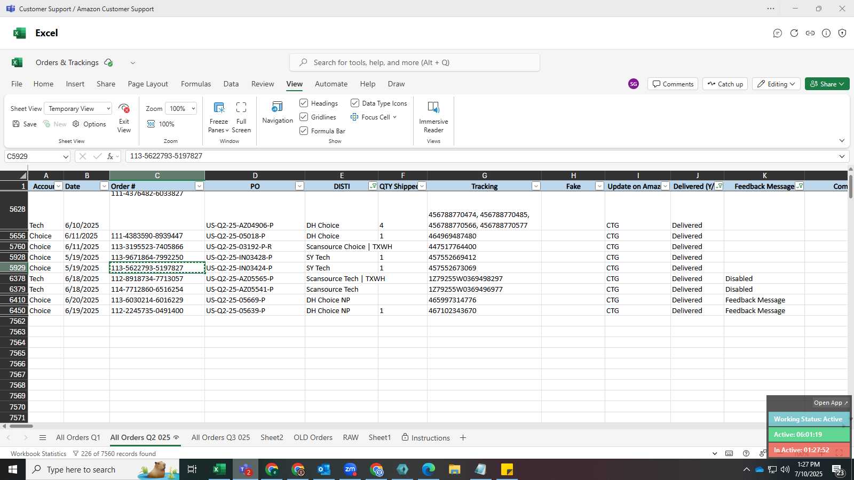
Task: Click the All Sheets list icon
Action: point(43,438)
